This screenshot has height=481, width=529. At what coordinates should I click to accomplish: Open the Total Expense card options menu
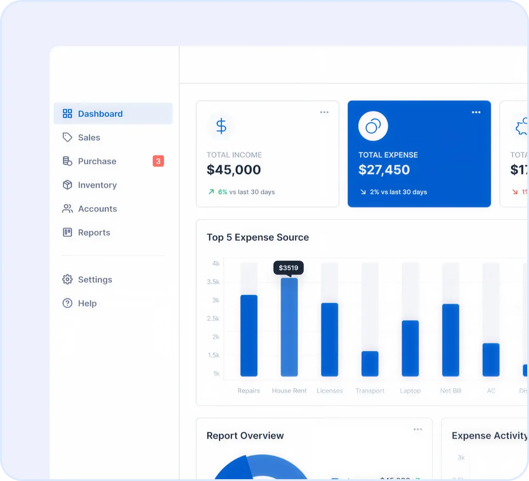pos(476,112)
